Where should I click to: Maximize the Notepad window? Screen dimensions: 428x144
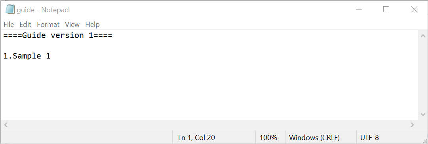386,9
